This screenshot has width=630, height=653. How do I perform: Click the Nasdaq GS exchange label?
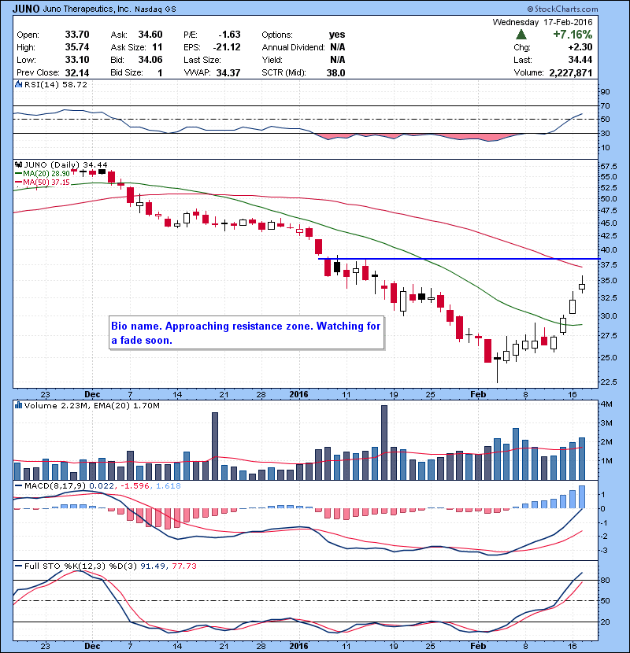point(155,9)
